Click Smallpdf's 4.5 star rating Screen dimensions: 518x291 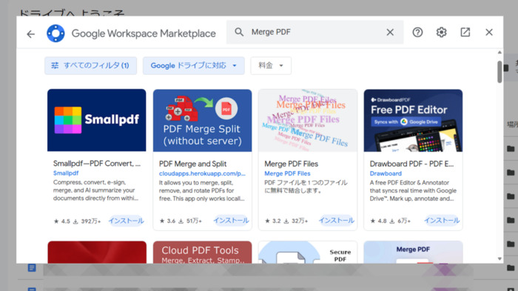point(61,221)
